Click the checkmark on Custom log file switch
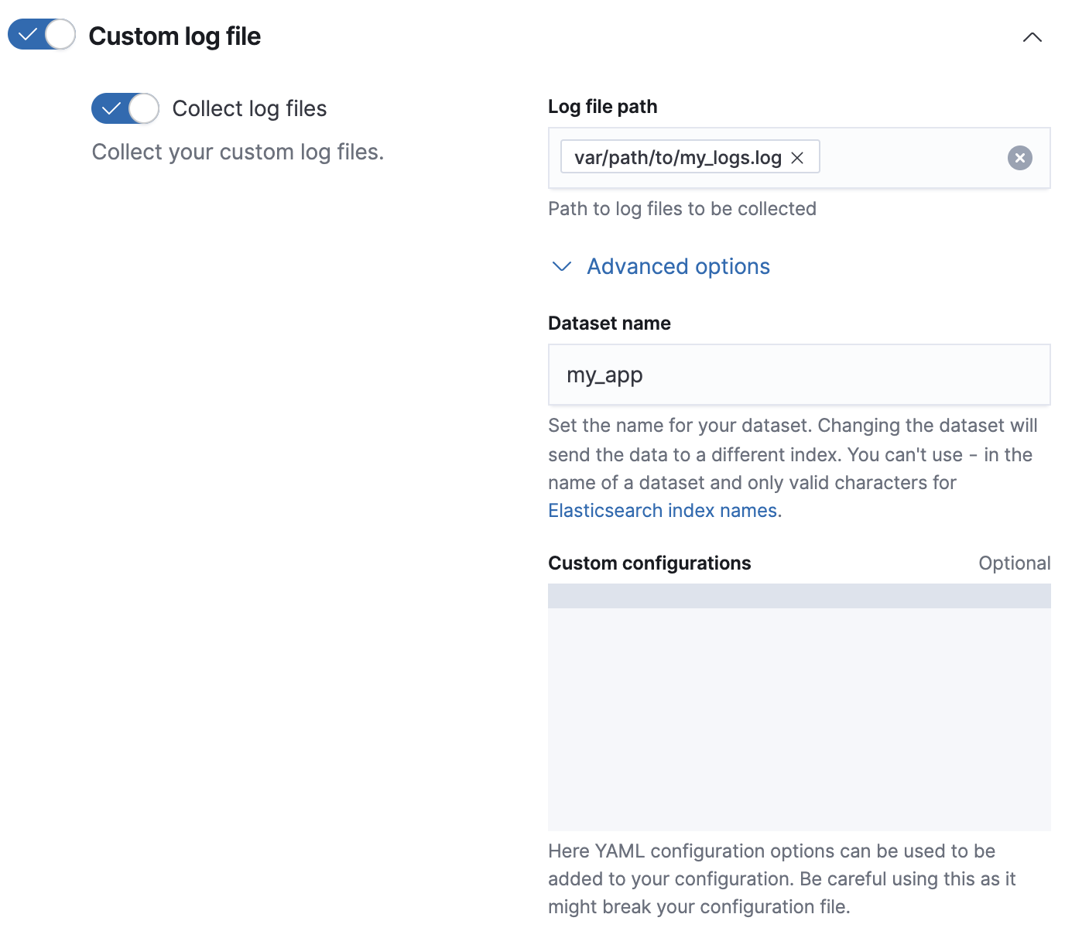This screenshot has width=1065, height=938. click(28, 34)
